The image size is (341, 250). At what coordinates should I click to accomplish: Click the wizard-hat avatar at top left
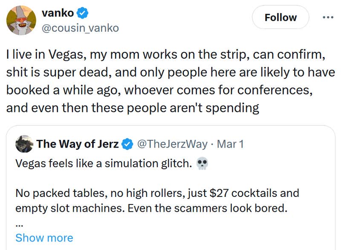point(20,20)
